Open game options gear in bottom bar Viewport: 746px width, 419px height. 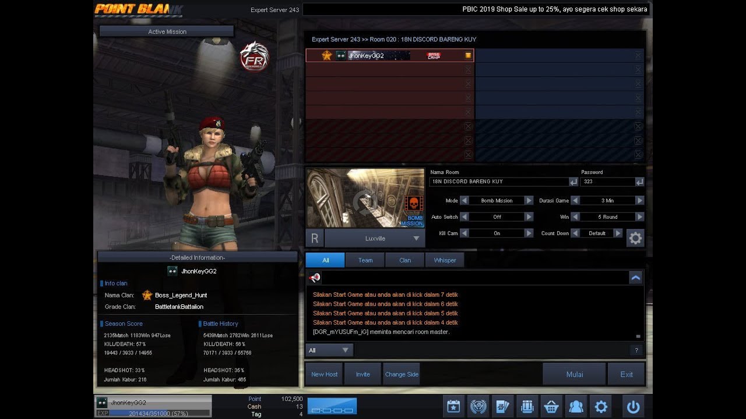pos(601,406)
